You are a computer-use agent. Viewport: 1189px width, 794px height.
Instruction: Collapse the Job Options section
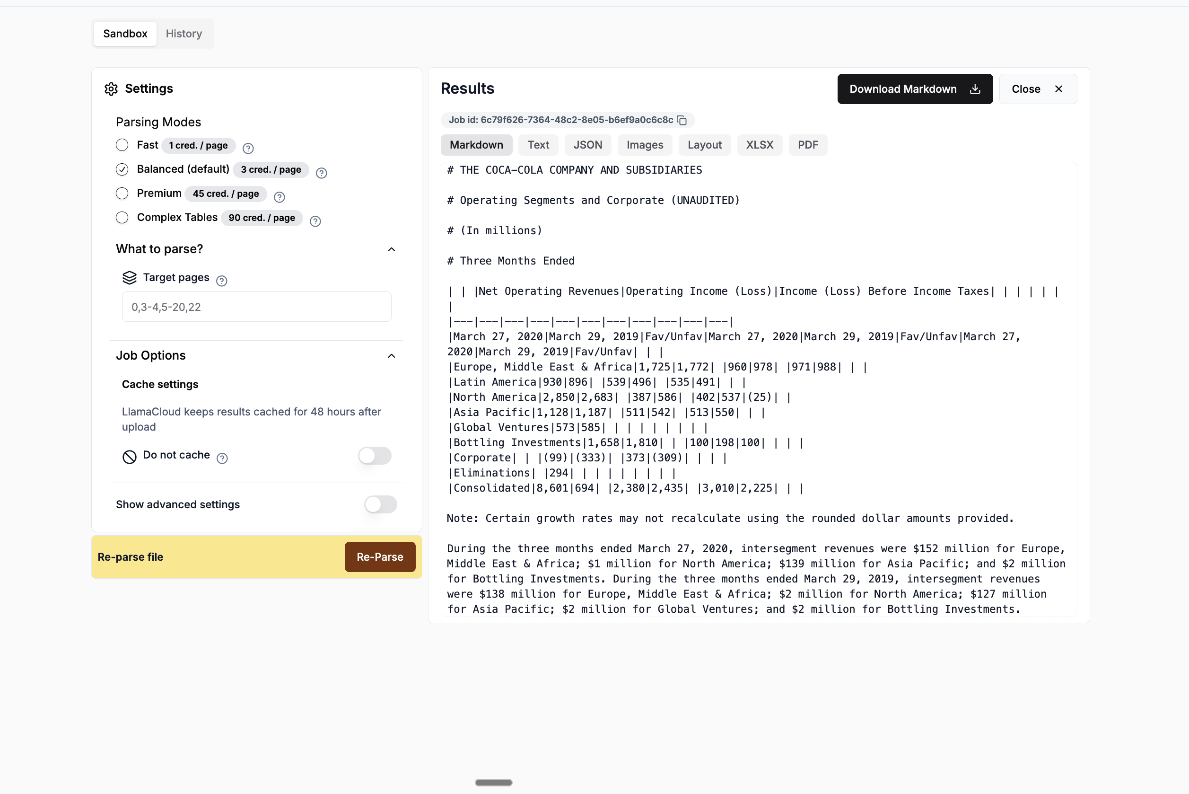pos(391,356)
